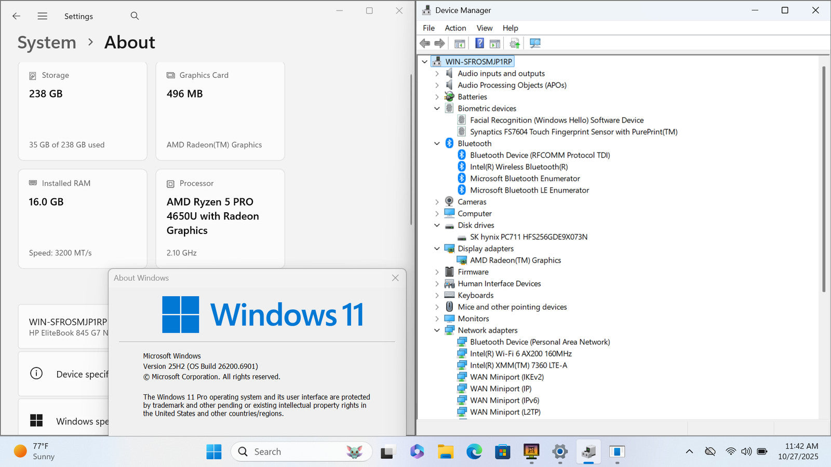Collapse the Network adapters category
This screenshot has height=467, width=831.
point(437,331)
